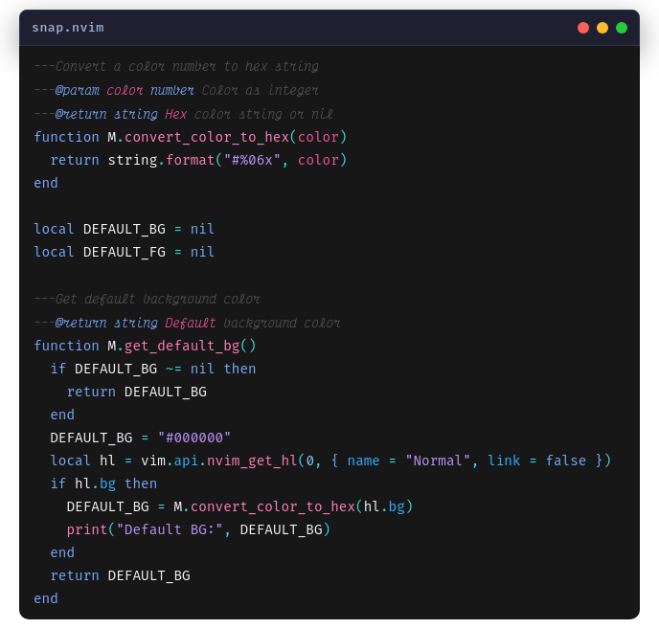Viewport: 659px width, 629px height.
Task: Click the "#000000" string literal
Action: [194, 438]
